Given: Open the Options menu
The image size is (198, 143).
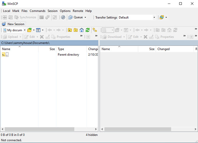Looking at the screenshot, I should [65, 11].
